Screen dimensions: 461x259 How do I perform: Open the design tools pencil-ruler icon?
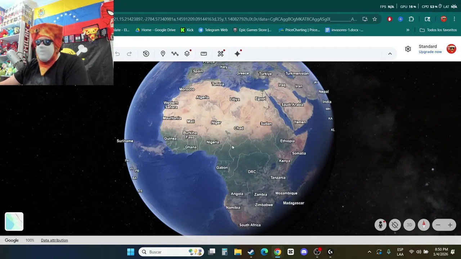click(221, 54)
